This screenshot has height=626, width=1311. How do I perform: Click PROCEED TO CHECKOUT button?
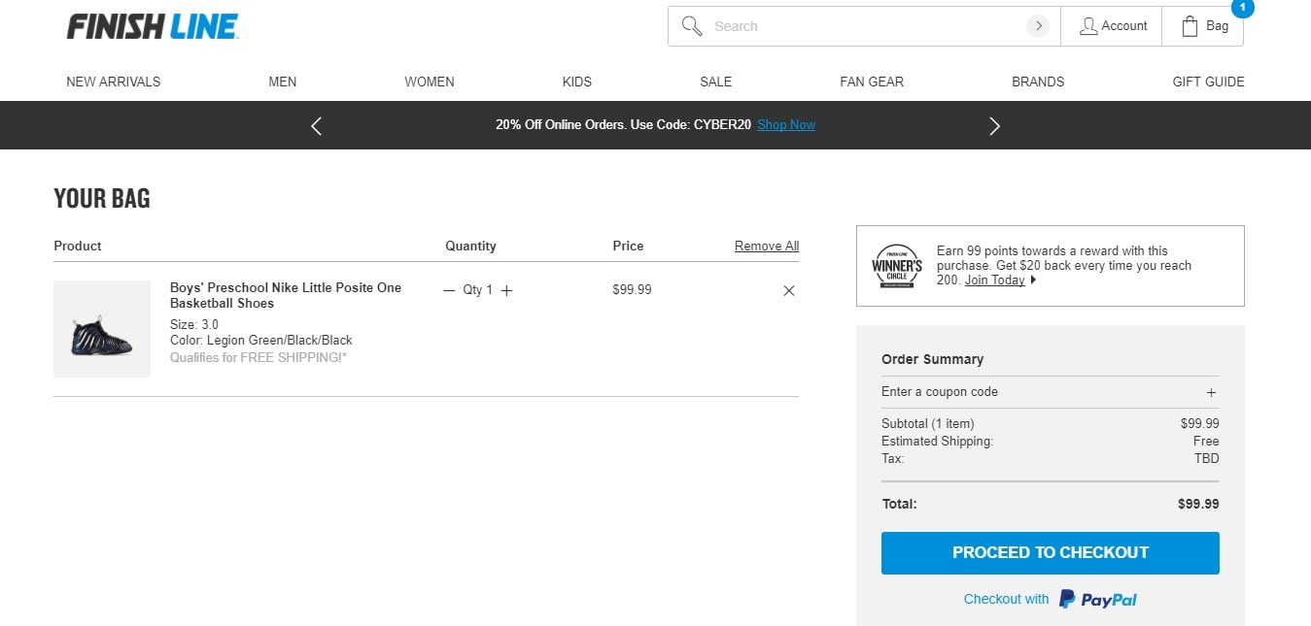pos(1051,552)
